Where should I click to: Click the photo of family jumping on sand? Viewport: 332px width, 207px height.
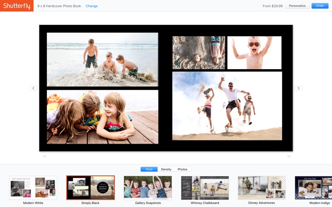click(x=227, y=106)
